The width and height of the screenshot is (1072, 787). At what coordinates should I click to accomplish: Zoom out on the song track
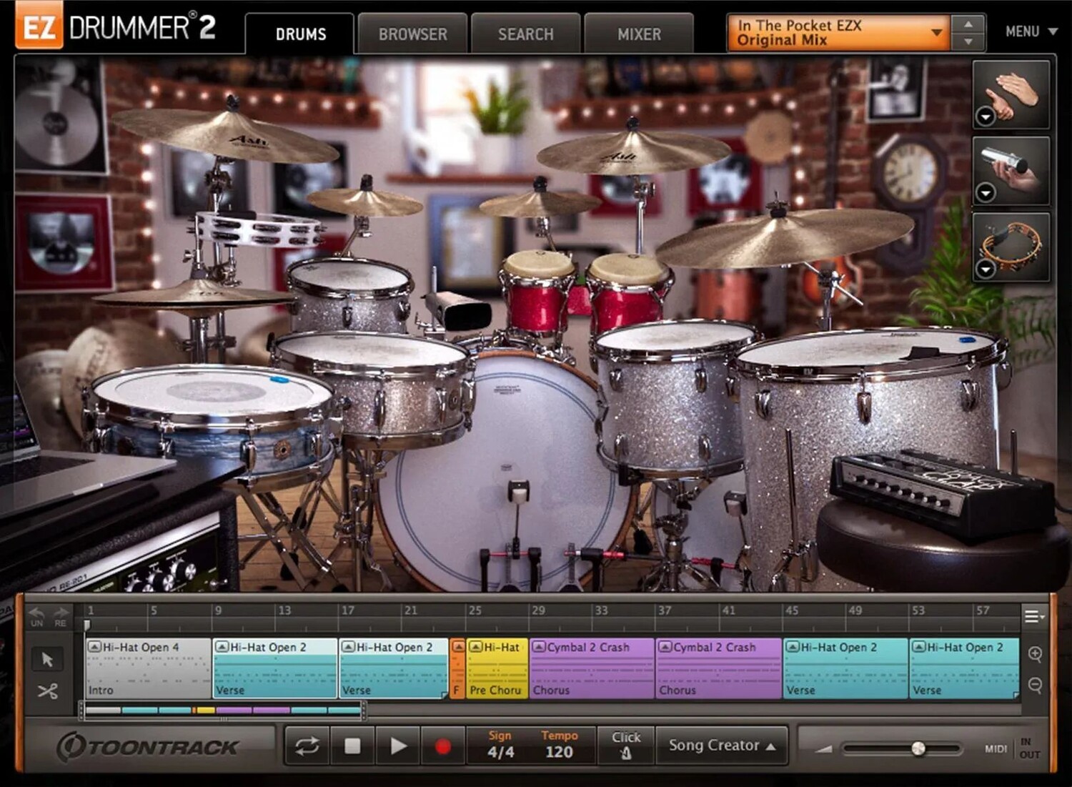(1035, 685)
